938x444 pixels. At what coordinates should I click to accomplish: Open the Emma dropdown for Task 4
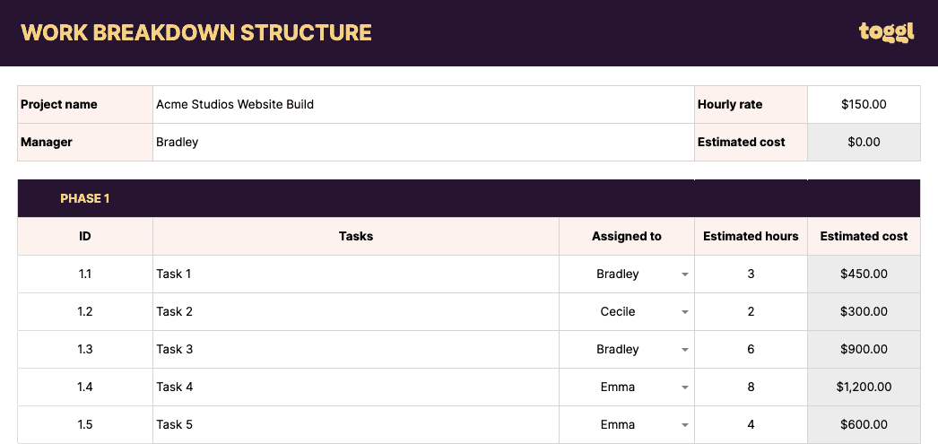685,387
